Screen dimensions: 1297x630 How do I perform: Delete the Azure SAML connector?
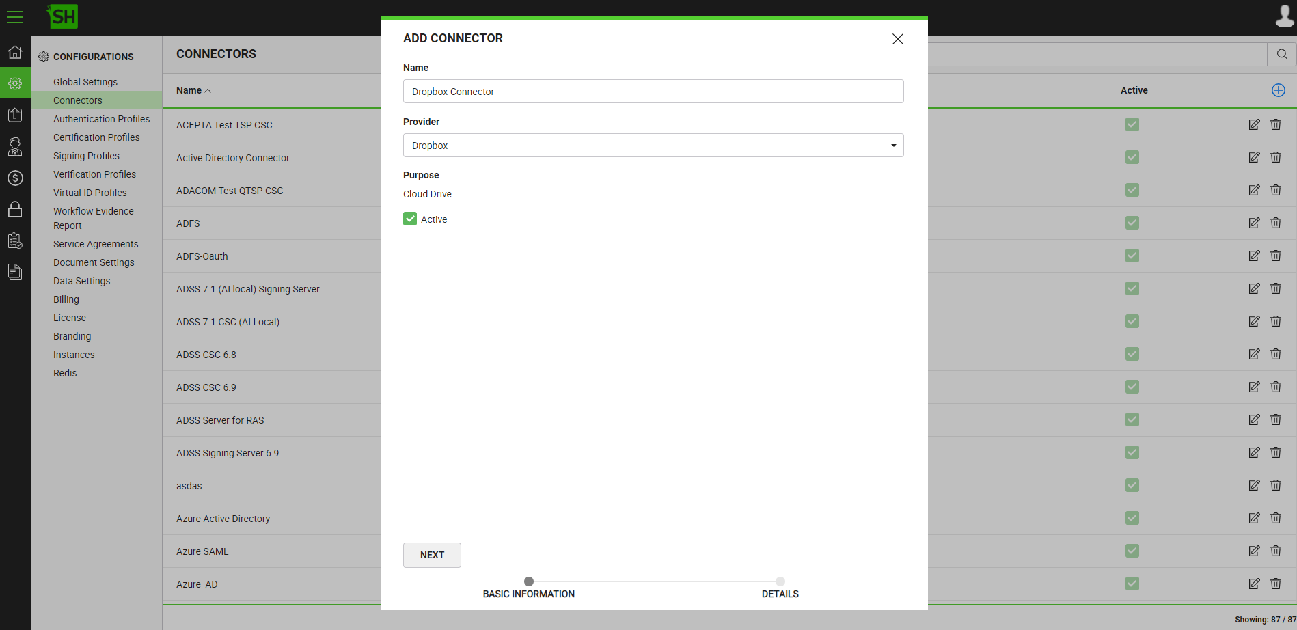pyautogui.click(x=1276, y=551)
